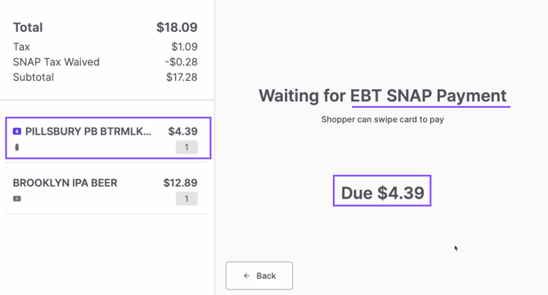Click the Due $4.39 amount box
The image size is (548, 295).
[382, 190]
